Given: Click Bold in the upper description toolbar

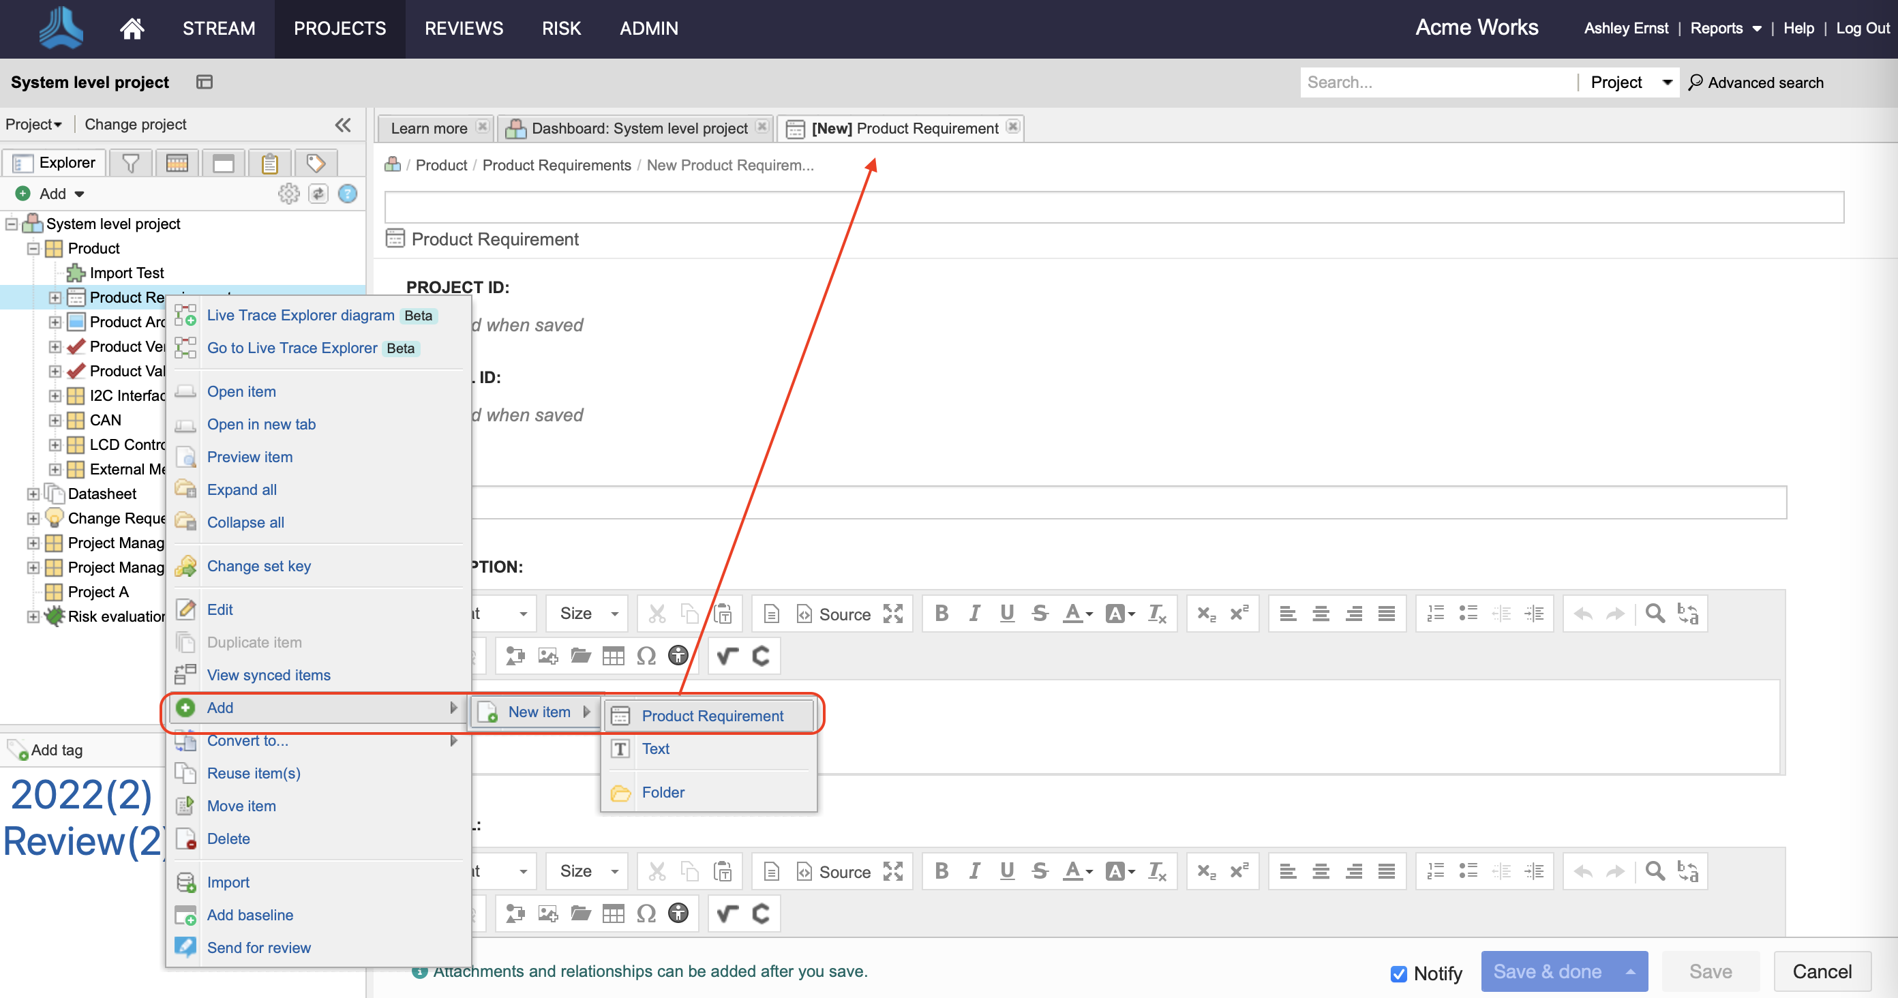Looking at the screenshot, I should 941,614.
